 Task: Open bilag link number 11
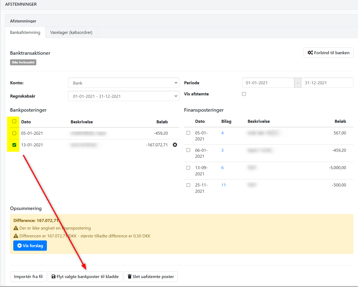click(x=224, y=185)
